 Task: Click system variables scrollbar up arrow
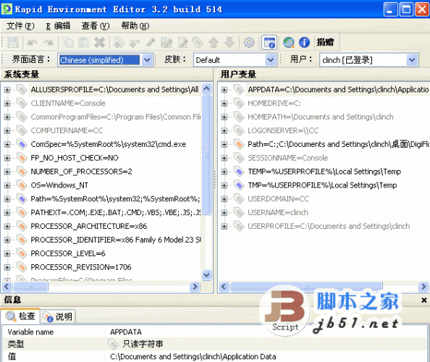click(x=206, y=88)
